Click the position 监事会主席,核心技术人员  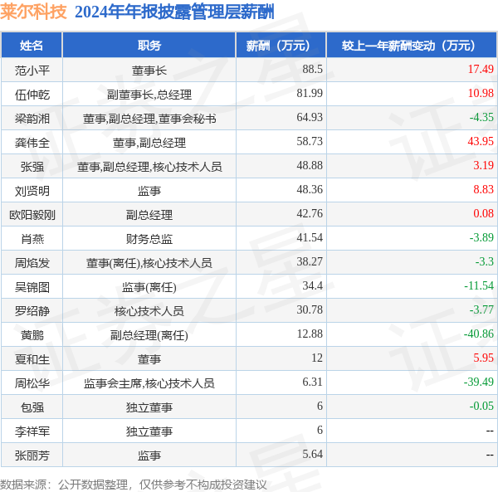pos(149,383)
